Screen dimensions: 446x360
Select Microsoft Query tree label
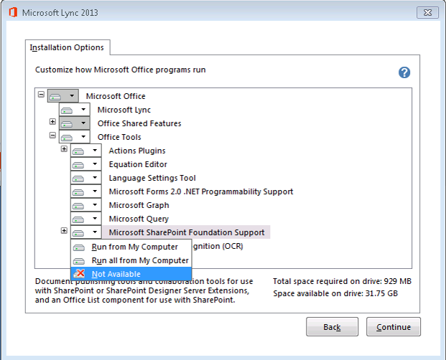pyautogui.click(x=139, y=219)
